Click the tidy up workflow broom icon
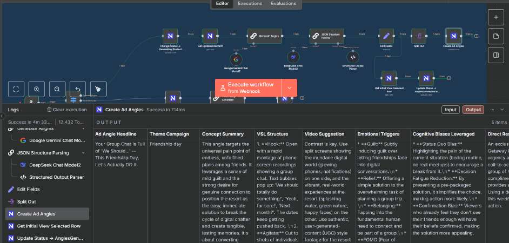The height and width of the screenshot is (243, 509). click(x=98, y=89)
